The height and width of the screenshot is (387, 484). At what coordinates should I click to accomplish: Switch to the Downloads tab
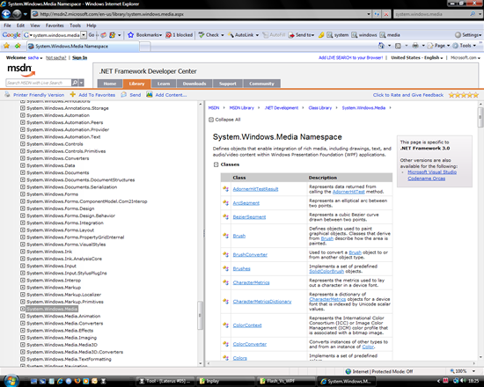(194, 84)
